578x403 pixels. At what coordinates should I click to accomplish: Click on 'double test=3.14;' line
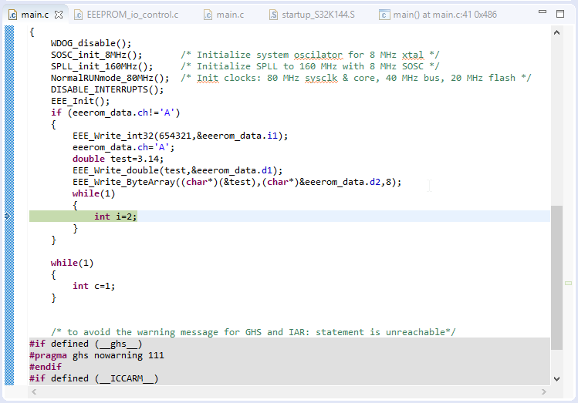pyautogui.click(x=118, y=159)
